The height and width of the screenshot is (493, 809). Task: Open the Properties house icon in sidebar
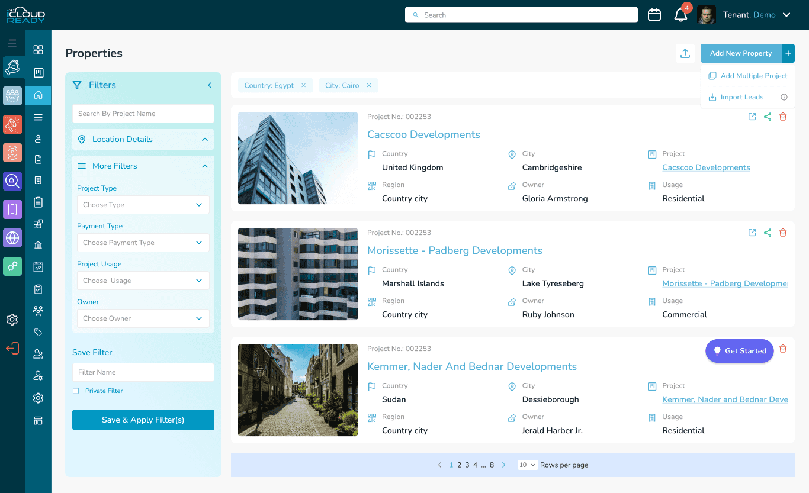[38, 95]
